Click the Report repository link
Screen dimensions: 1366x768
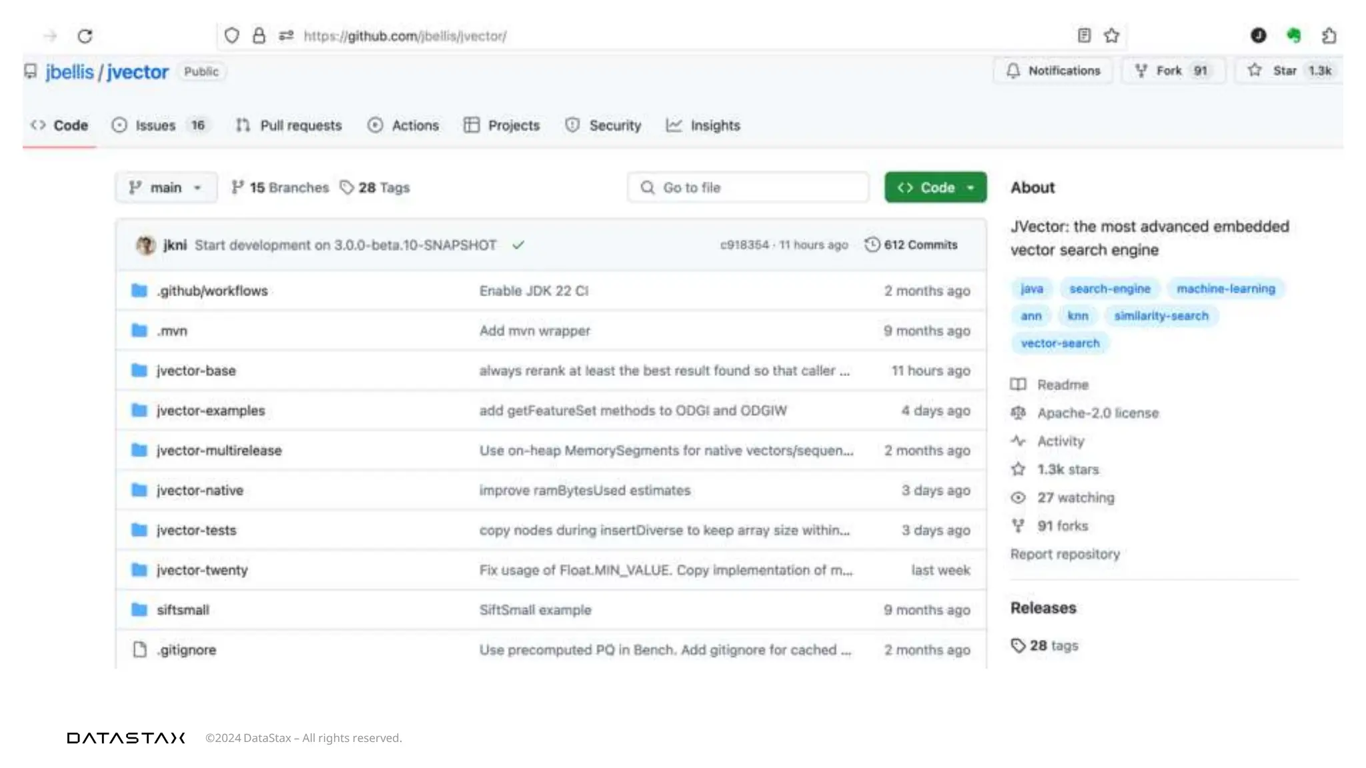1065,554
